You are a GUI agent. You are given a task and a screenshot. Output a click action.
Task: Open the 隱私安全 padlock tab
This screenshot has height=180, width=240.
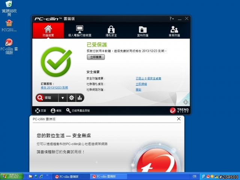point(111,31)
